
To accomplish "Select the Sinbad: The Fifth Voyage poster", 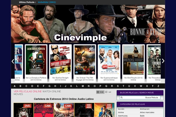I will pos(85,60).
